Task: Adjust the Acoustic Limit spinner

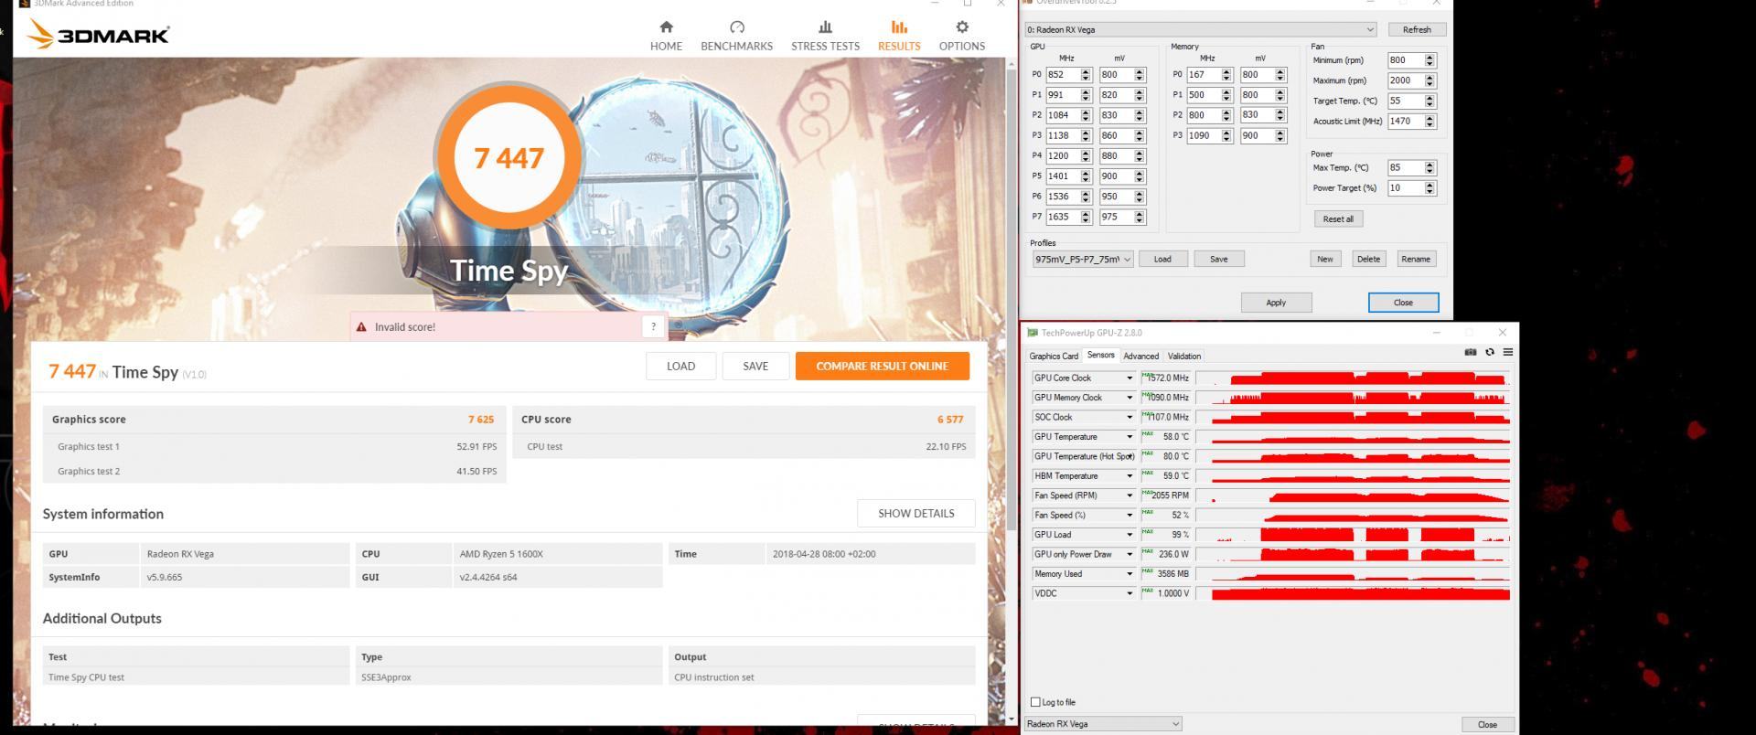Action: pyautogui.click(x=1429, y=122)
